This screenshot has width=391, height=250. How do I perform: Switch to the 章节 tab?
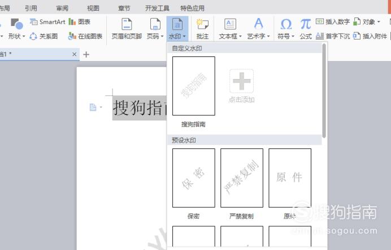click(124, 8)
